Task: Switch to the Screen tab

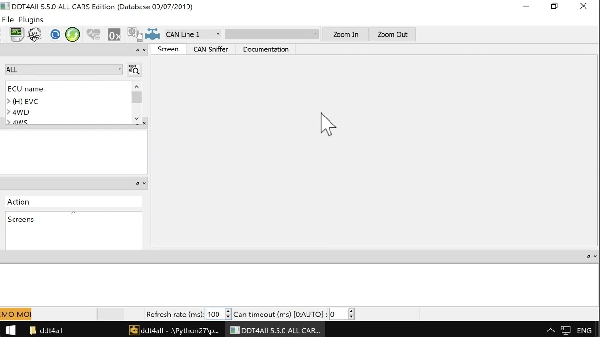Action: [x=168, y=49]
